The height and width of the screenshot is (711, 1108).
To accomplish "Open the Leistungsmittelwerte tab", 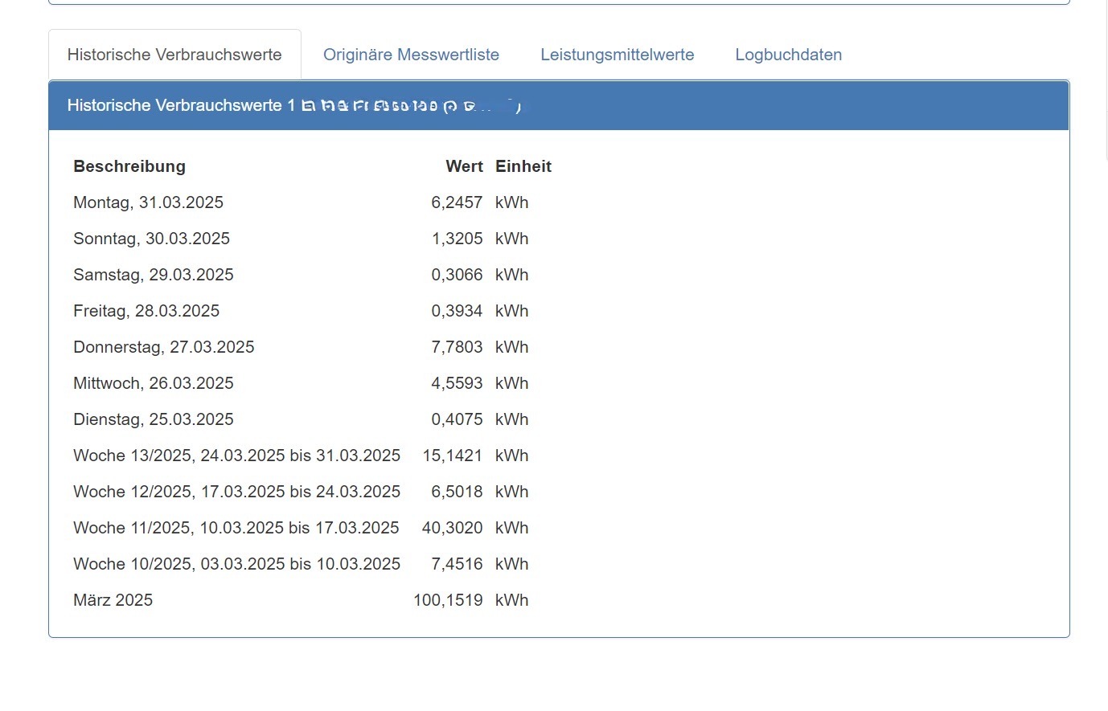I will [x=617, y=54].
